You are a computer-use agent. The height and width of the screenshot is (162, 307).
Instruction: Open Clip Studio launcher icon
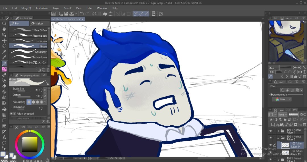[x=53, y=14]
